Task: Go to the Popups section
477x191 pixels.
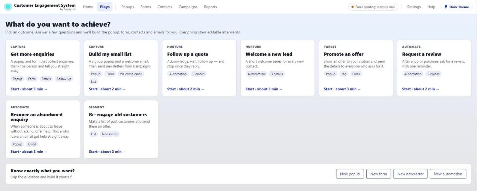Action: 127,7
